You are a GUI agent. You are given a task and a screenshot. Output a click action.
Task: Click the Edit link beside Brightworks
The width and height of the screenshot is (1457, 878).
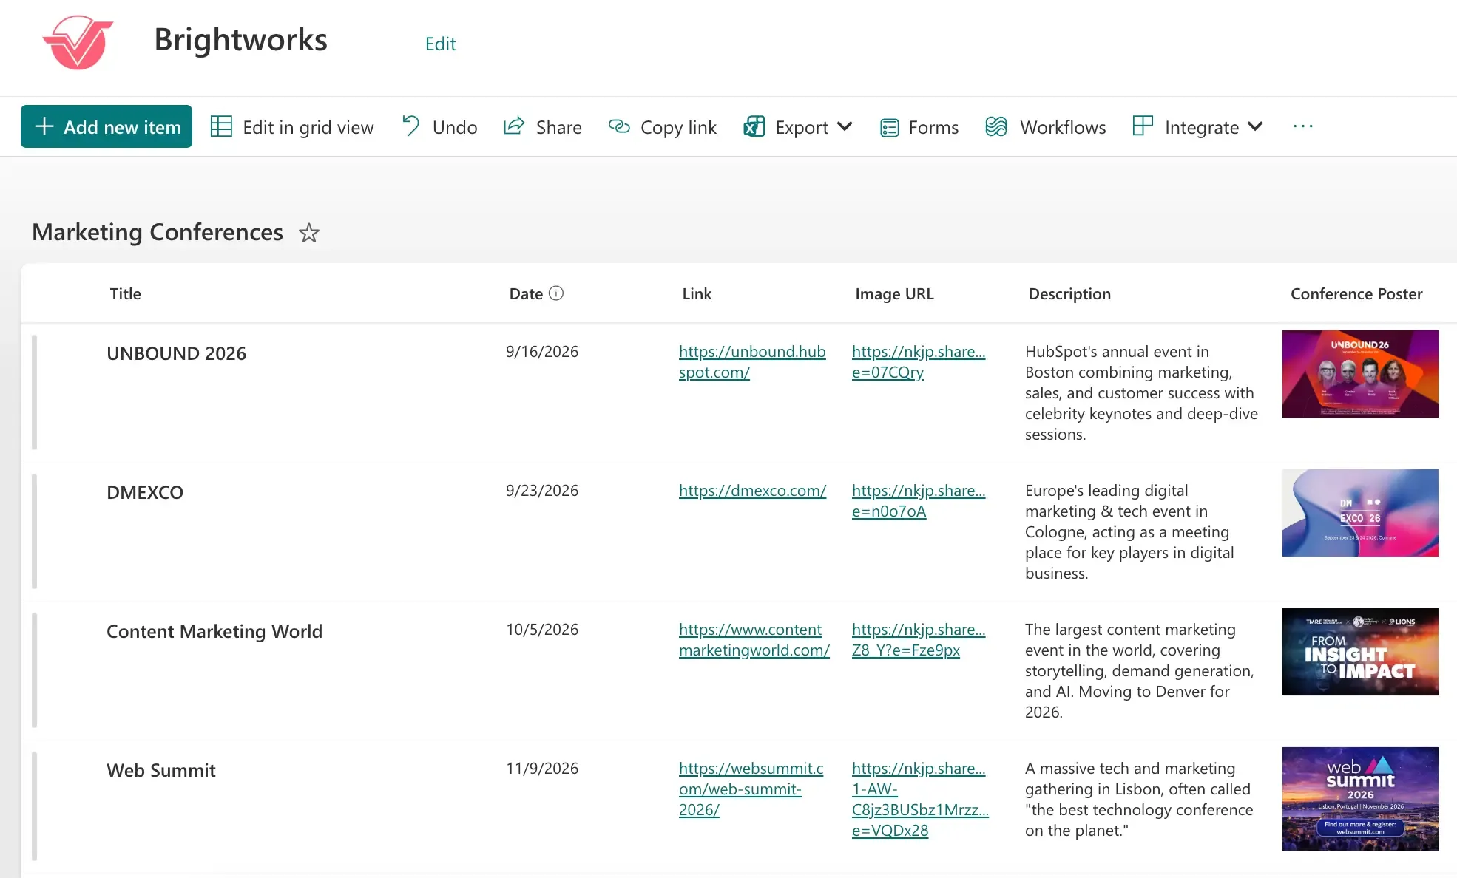440,44
